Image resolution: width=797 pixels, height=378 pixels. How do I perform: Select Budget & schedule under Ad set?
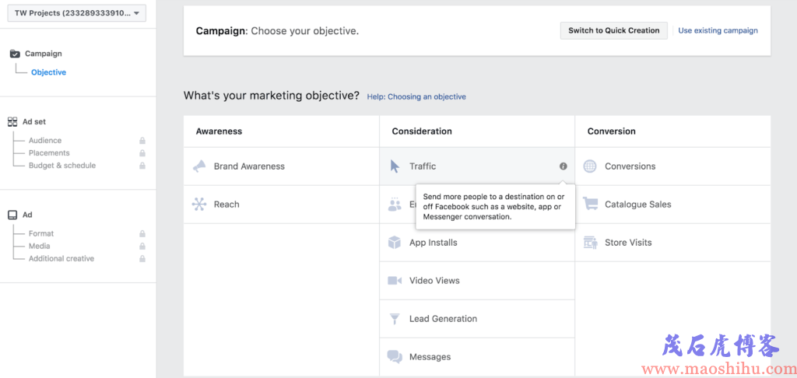pos(62,166)
